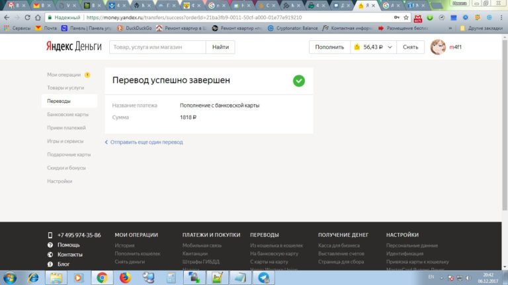Click the phone icon by +7 495 974-35-86

[x=50, y=236]
